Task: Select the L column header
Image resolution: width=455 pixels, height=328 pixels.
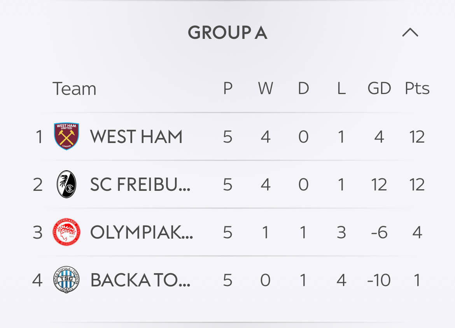Action: (341, 88)
